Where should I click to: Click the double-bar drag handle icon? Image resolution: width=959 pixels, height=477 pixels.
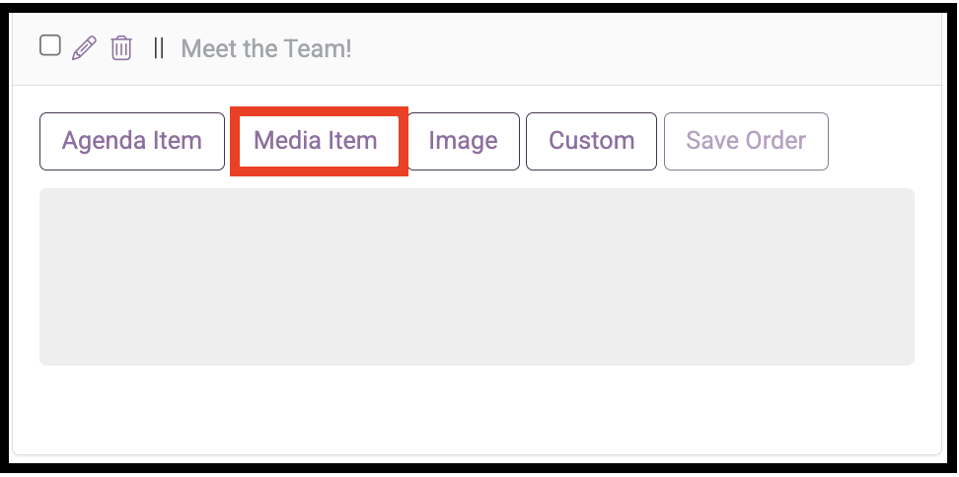click(159, 48)
